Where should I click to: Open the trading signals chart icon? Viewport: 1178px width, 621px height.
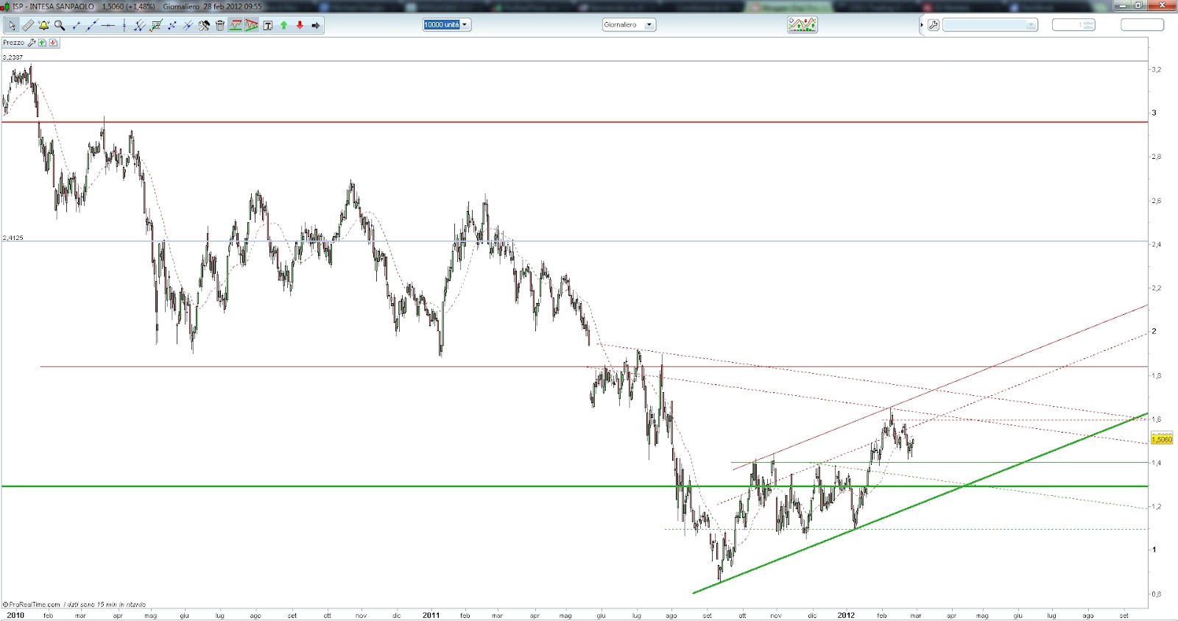(x=802, y=25)
